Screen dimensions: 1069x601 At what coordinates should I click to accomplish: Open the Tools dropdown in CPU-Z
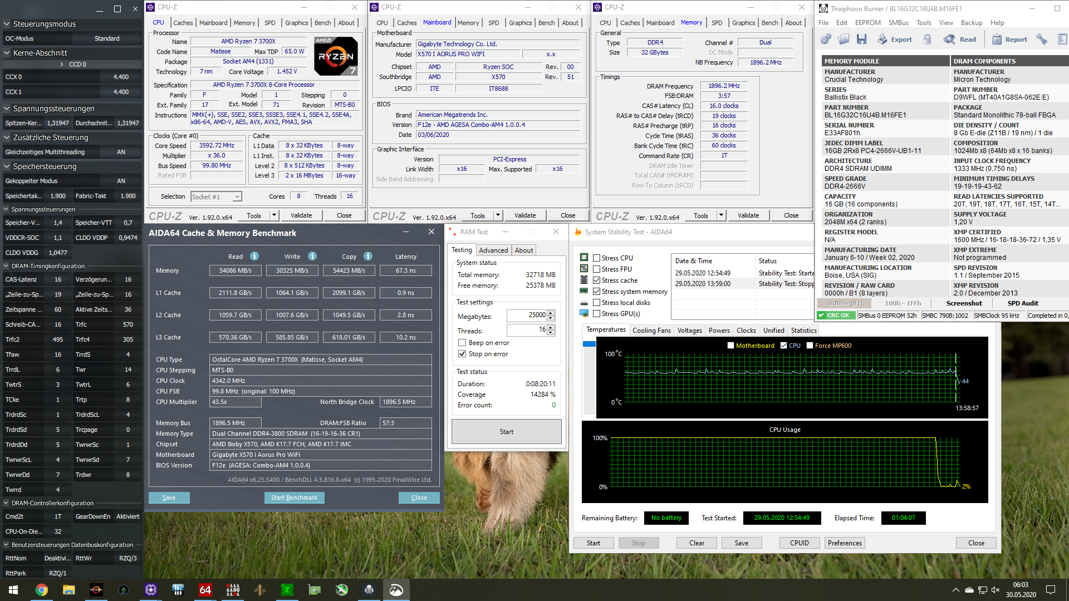coord(274,215)
